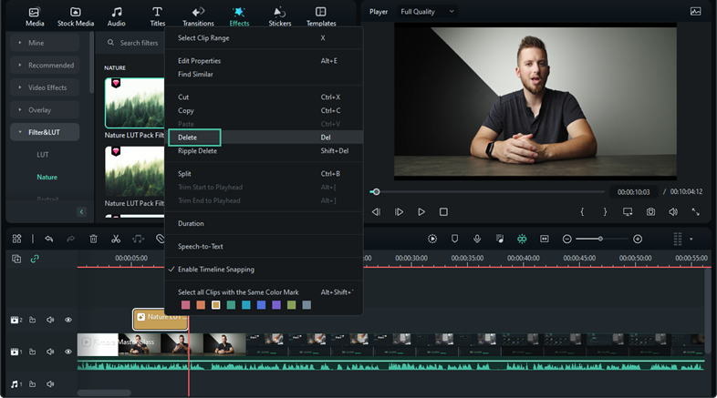This screenshot has height=398, width=717.
Task: Click the scissors Split icon
Action: (116, 239)
